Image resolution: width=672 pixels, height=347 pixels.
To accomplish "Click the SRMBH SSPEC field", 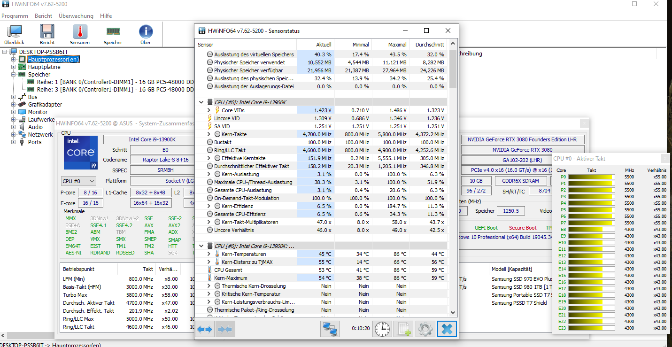I will pos(162,170).
